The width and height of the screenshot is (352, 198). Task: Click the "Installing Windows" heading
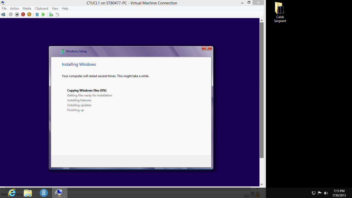click(x=79, y=64)
